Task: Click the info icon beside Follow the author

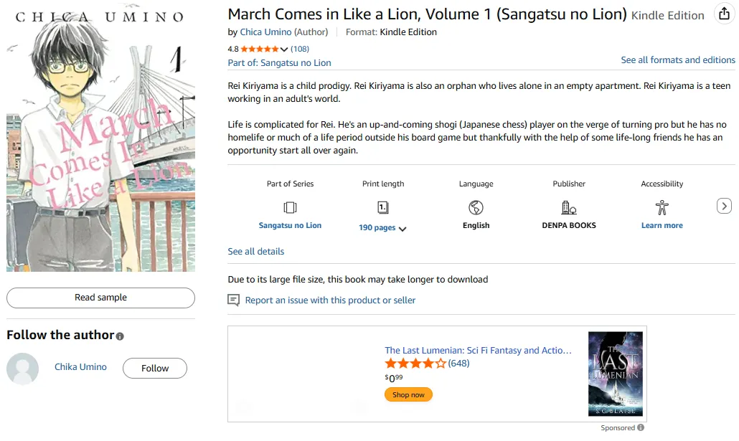Action: click(x=120, y=336)
